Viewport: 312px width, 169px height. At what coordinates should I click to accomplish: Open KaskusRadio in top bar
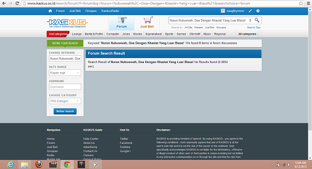tap(110, 11)
